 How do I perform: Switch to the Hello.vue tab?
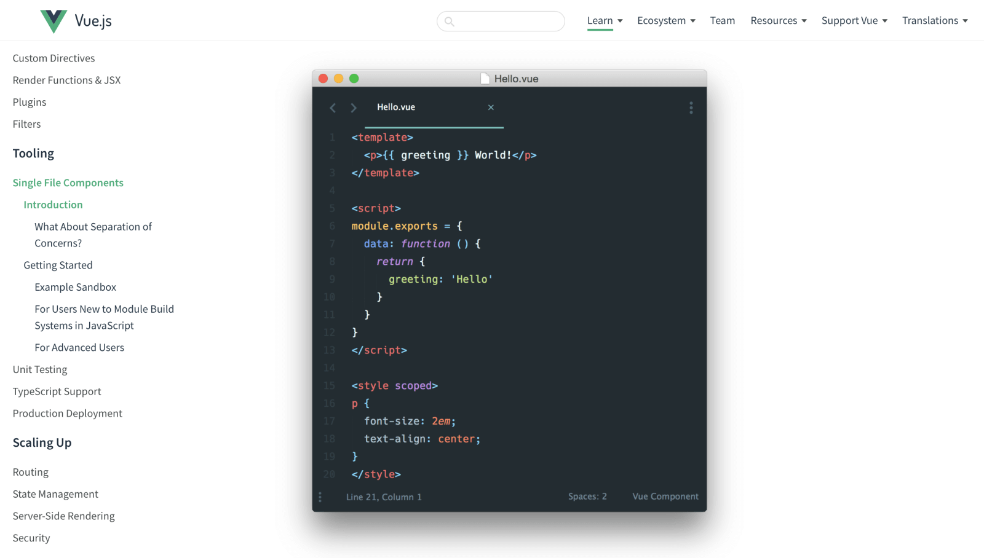coord(395,107)
